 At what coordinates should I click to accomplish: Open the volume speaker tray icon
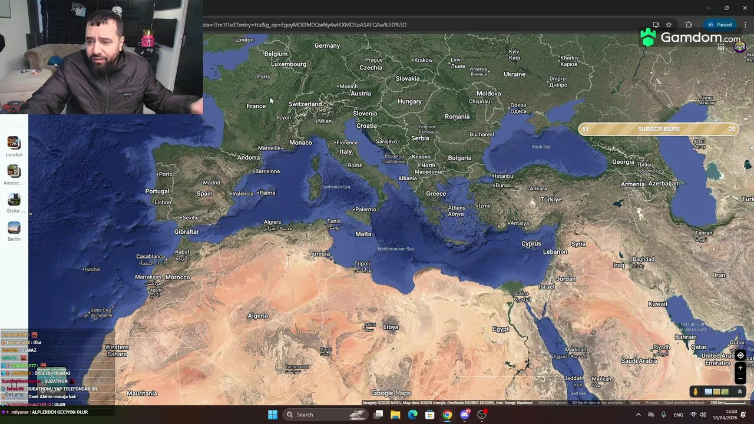703,415
